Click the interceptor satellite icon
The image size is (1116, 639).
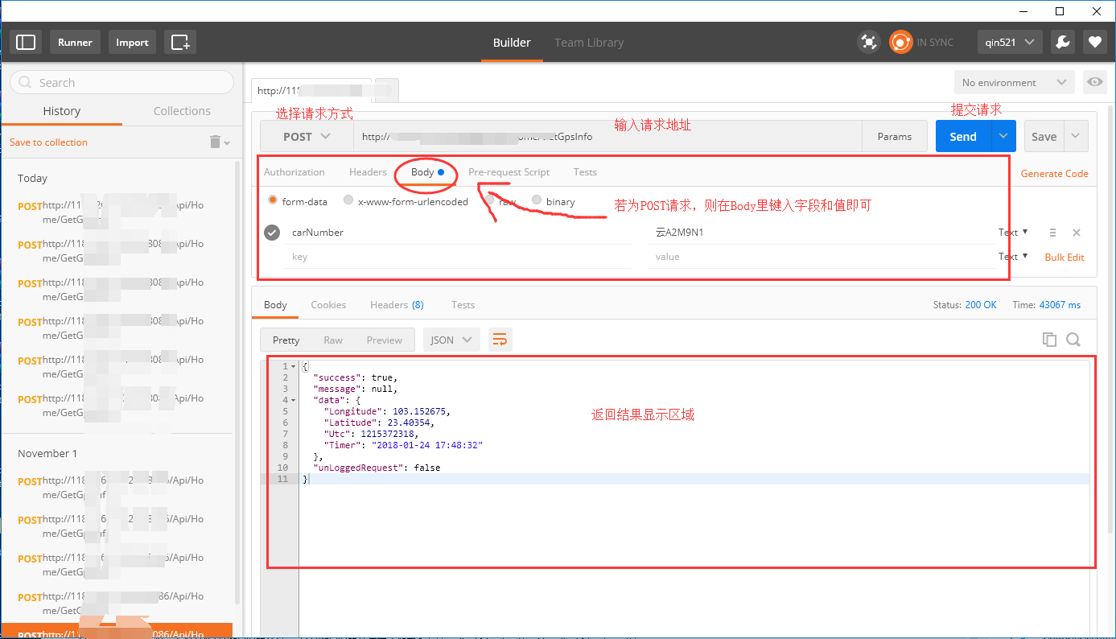868,43
